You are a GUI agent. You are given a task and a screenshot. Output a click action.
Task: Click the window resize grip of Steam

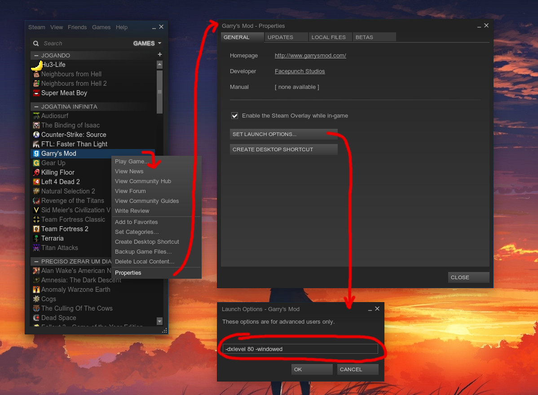pos(165,330)
